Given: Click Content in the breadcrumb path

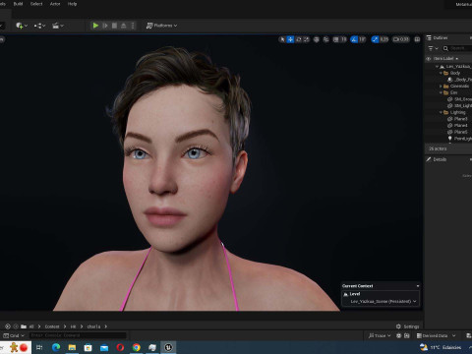Looking at the screenshot, I should 52,326.
